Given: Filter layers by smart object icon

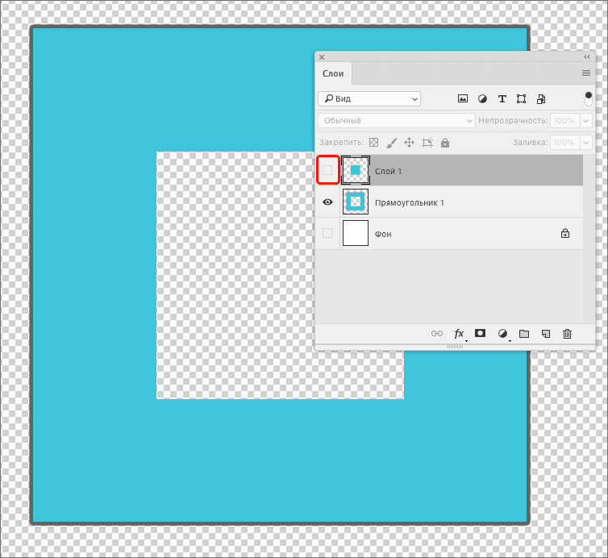Looking at the screenshot, I should tap(541, 99).
